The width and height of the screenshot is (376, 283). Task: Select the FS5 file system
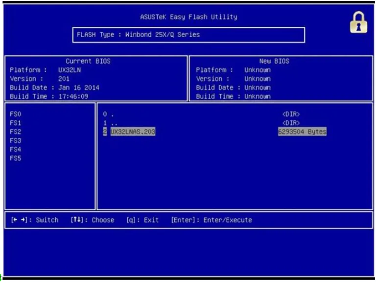pos(16,158)
